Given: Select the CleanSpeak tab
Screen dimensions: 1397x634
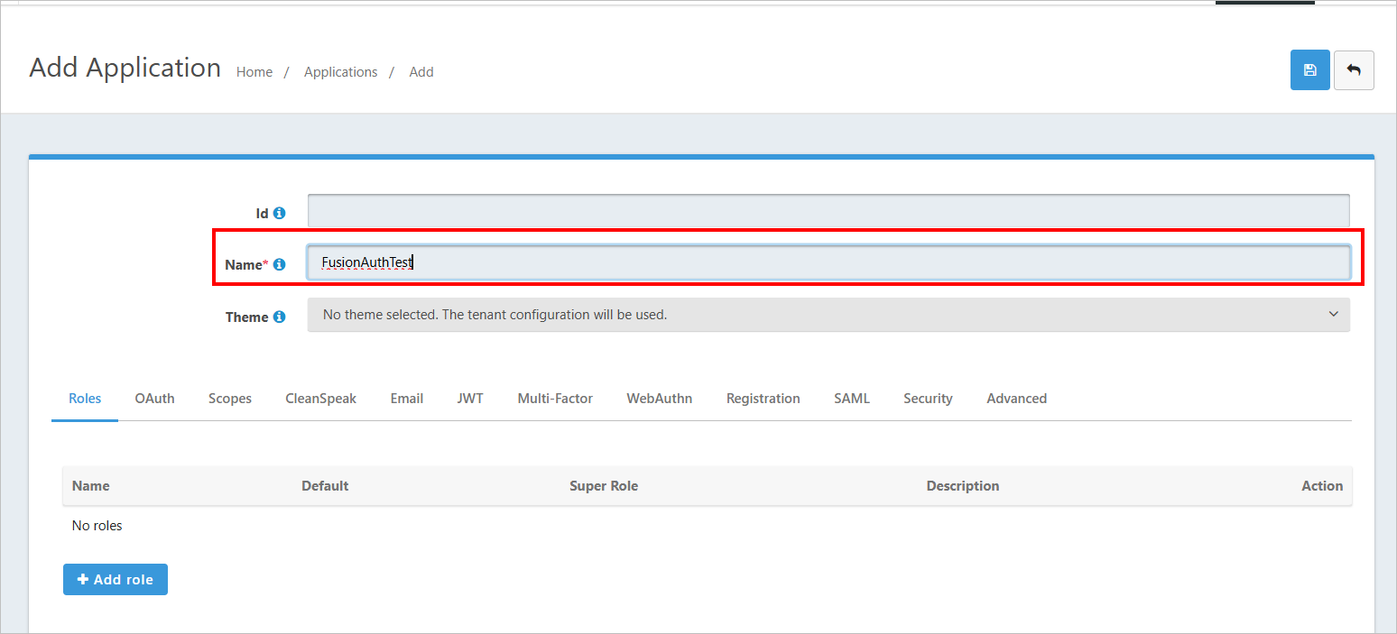Looking at the screenshot, I should point(320,398).
